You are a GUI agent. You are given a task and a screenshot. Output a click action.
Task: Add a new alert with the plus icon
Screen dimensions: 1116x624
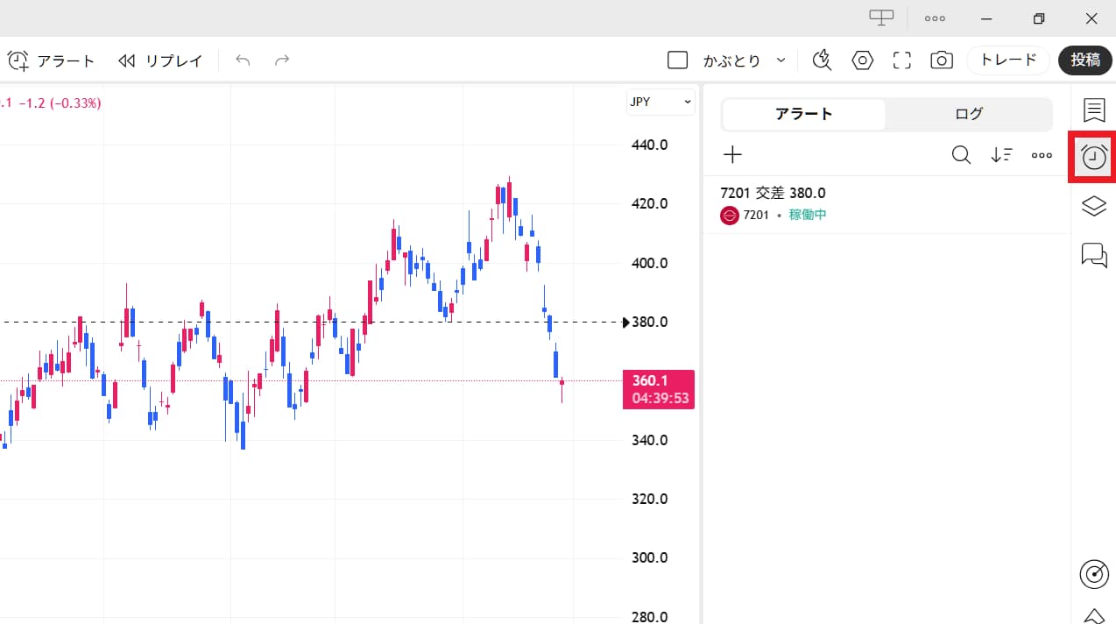(x=732, y=154)
